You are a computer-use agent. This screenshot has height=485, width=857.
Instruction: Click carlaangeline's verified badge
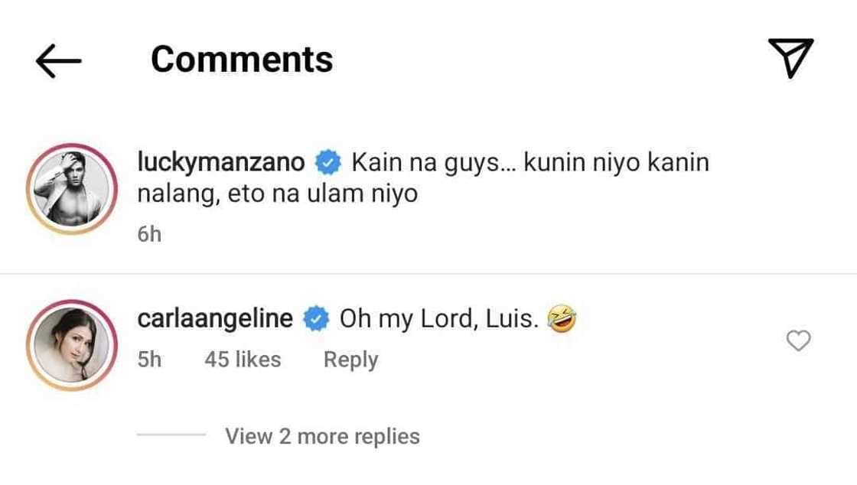pyautogui.click(x=316, y=319)
